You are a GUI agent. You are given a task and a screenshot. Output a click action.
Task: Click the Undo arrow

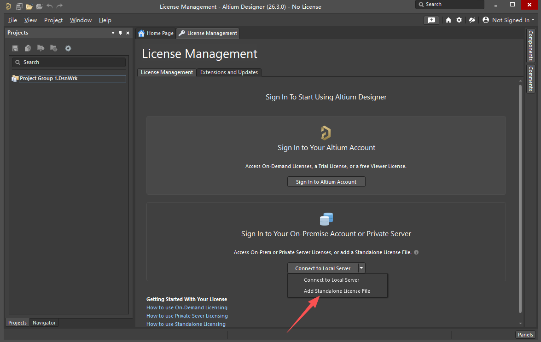(x=50, y=6)
